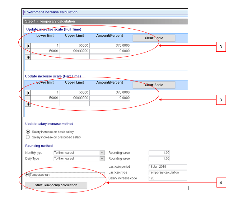Click the Full Time new row asterisk marker

pos(28,57)
